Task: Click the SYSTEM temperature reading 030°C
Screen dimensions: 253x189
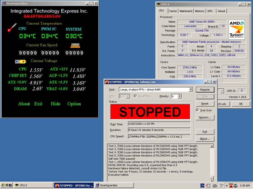Action: (x=74, y=36)
